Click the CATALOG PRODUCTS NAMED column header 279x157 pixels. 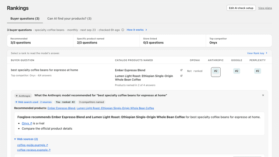coord(134,60)
